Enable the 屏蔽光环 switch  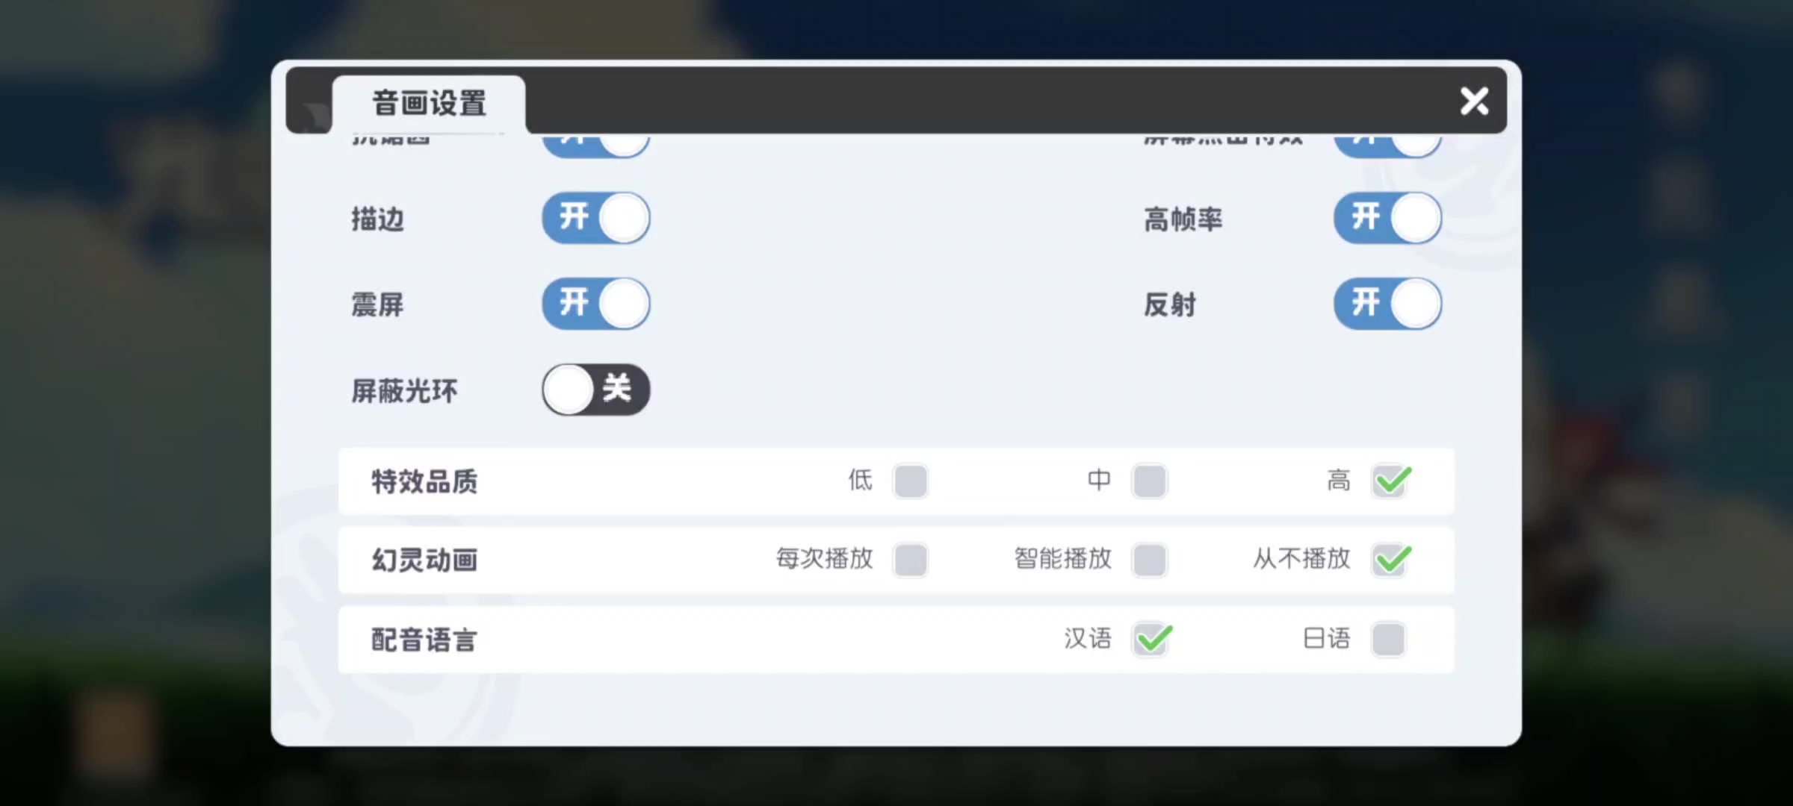click(596, 390)
